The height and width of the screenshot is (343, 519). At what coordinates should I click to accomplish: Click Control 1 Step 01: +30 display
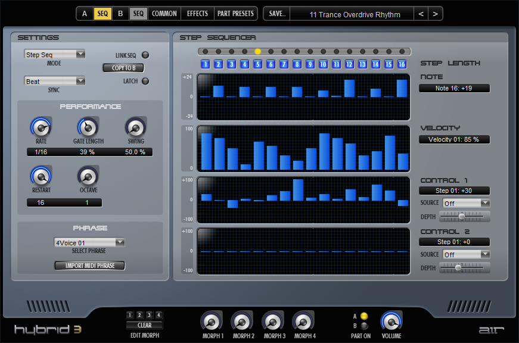[454, 191]
